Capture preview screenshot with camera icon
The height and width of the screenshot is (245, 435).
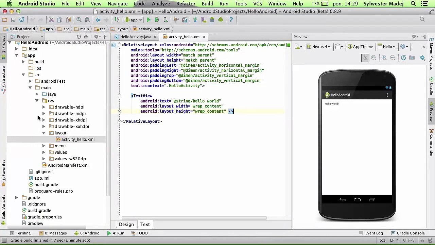click(412, 58)
